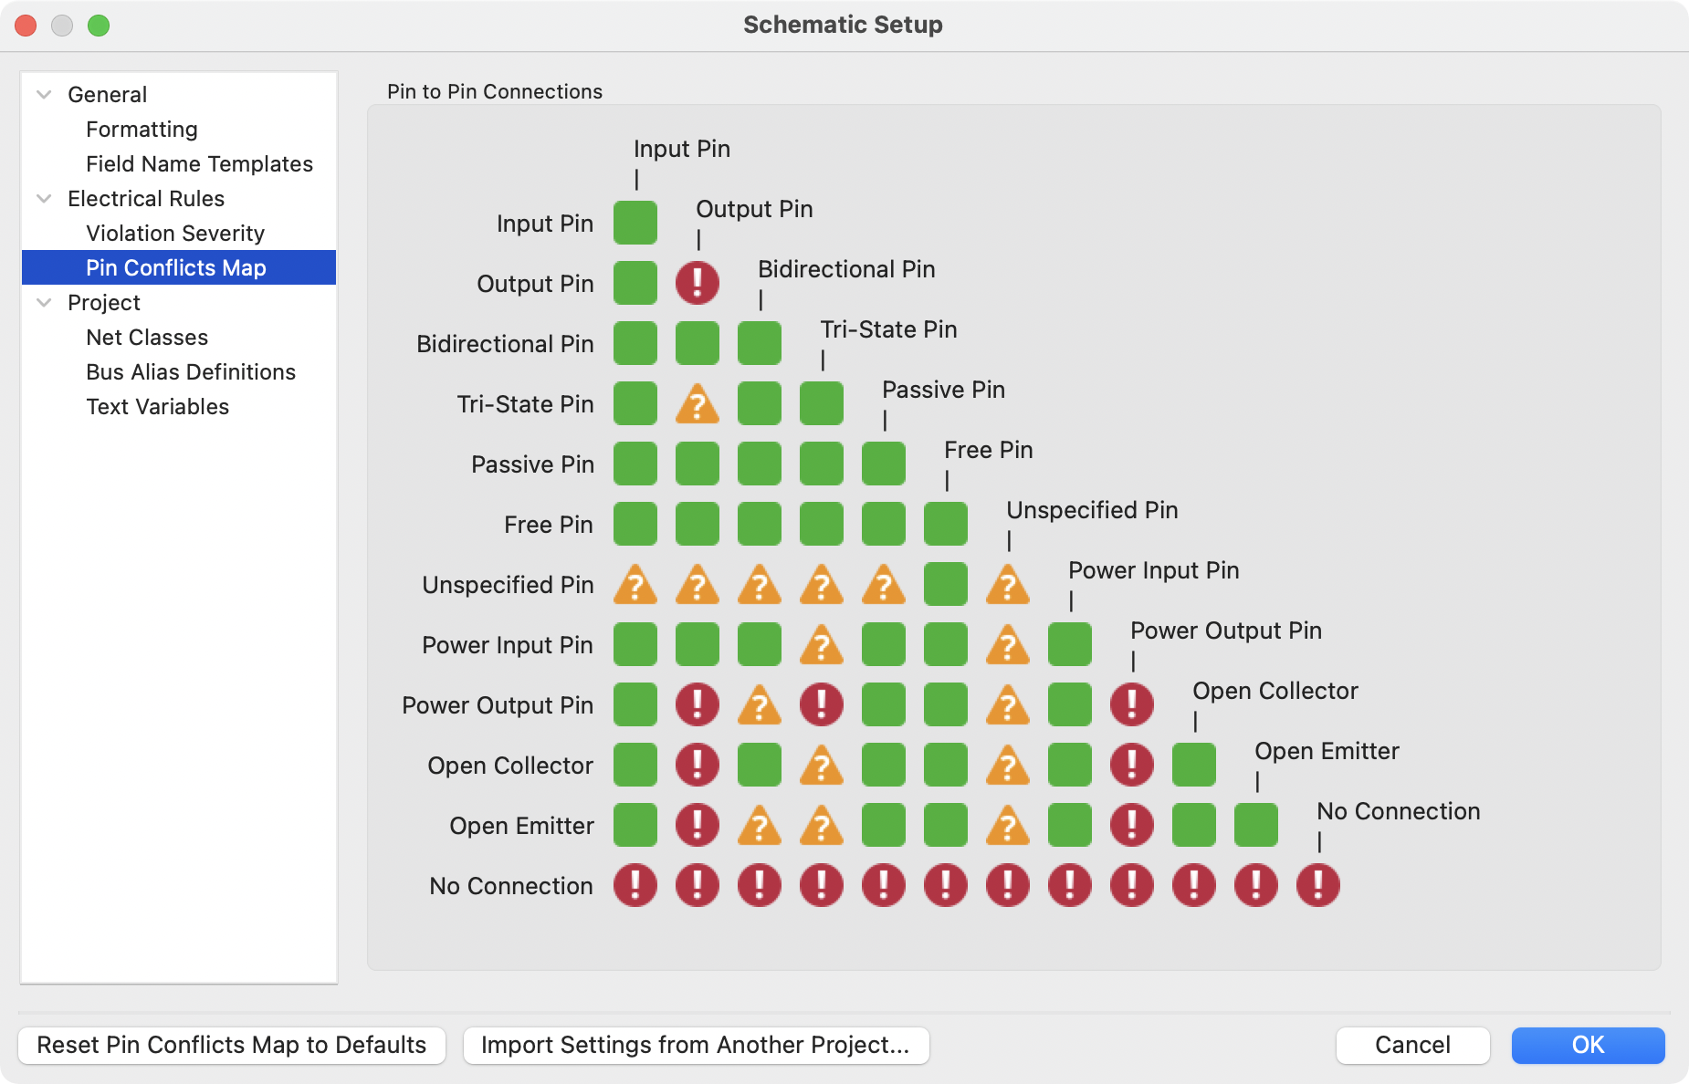This screenshot has height=1084, width=1689.
Task: Click Open Emitter row, Open Emitter column green square
Action: click(x=1255, y=825)
